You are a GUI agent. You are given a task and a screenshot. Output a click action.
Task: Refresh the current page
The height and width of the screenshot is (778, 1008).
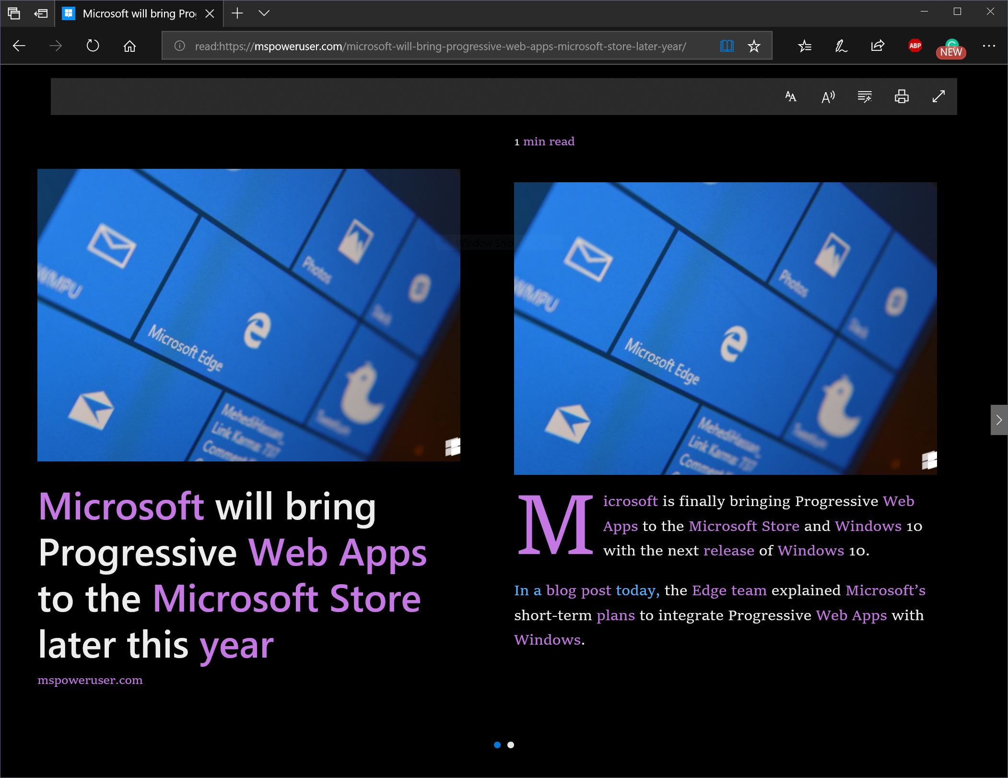pos(93,46)
